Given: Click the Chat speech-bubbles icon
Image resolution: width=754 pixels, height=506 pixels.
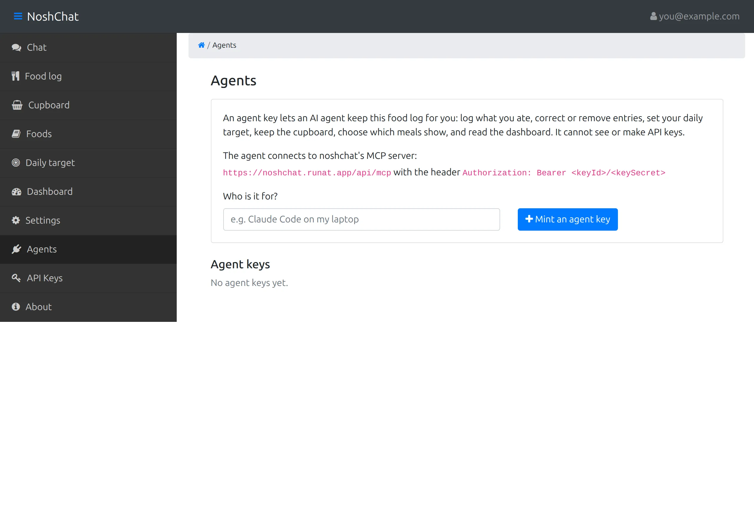Looking at the screenshot, I should [x=16, y=47].
